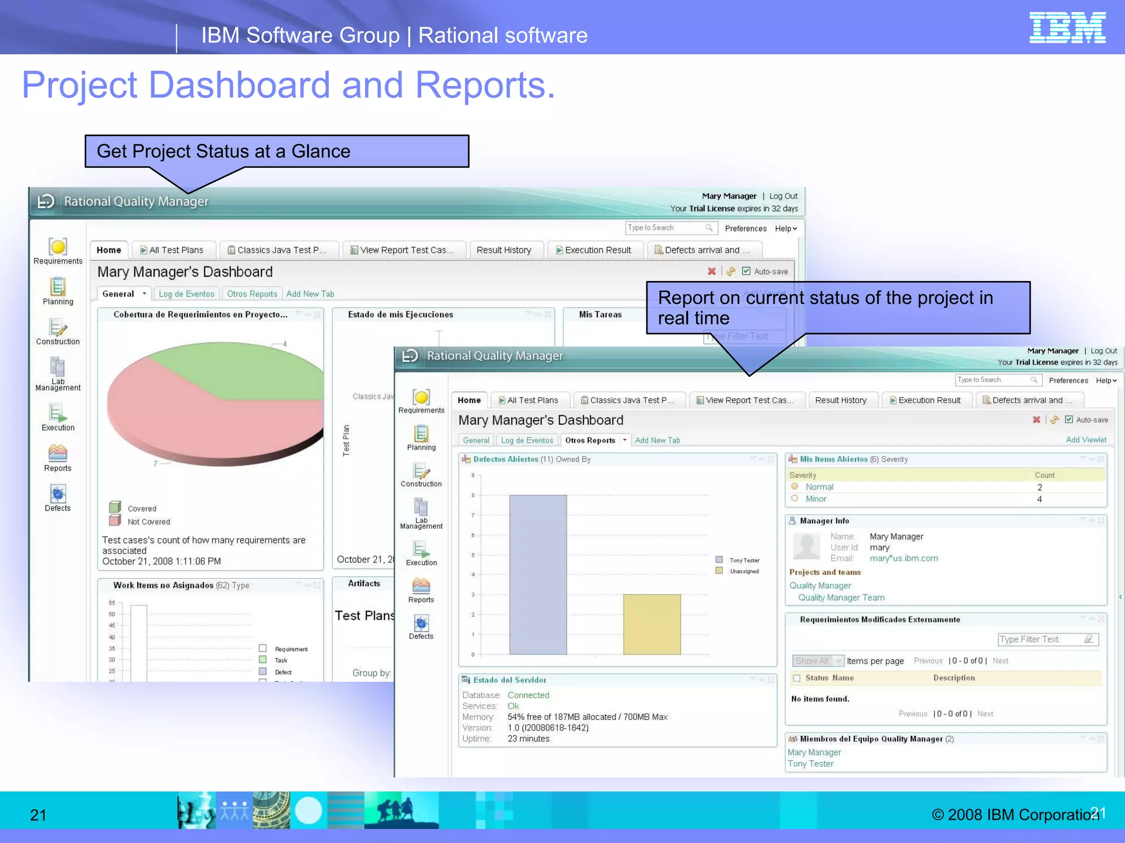
Task: Select Otros Reports tab in back dashboard
Action: (x=252, y=294)
